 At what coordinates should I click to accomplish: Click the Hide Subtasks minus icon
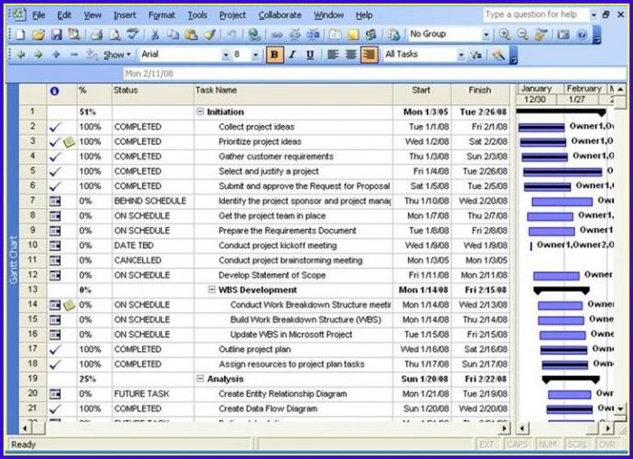pyautogui.click(x=74, y=54)
